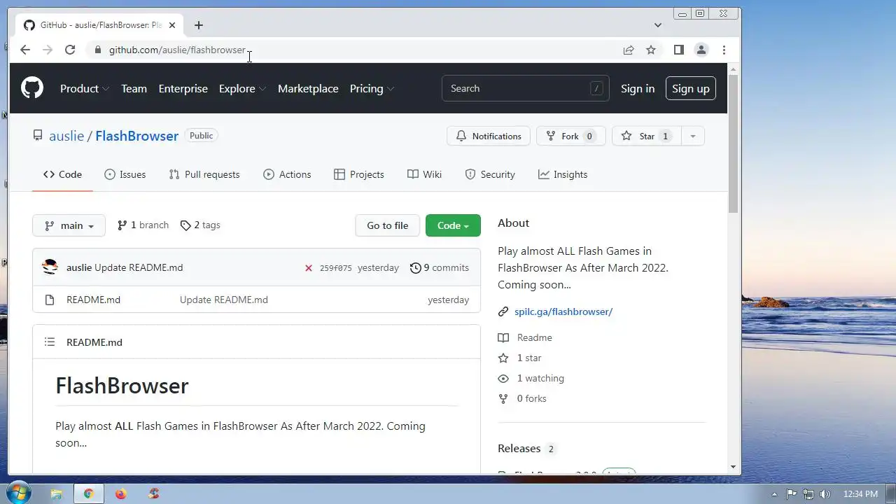
Task: Click the 1 star link in About
Action: click(x=519, y=358)
